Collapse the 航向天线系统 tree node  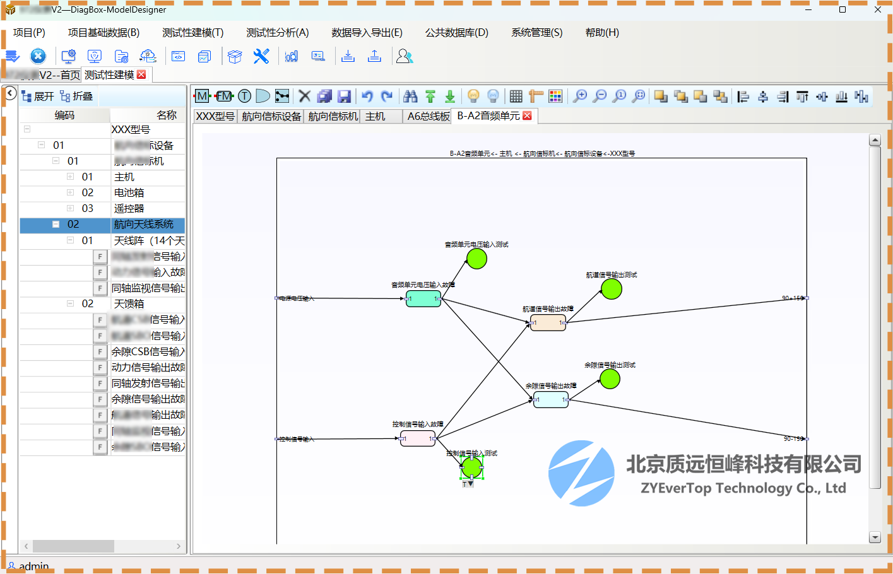tap(56, 224)
